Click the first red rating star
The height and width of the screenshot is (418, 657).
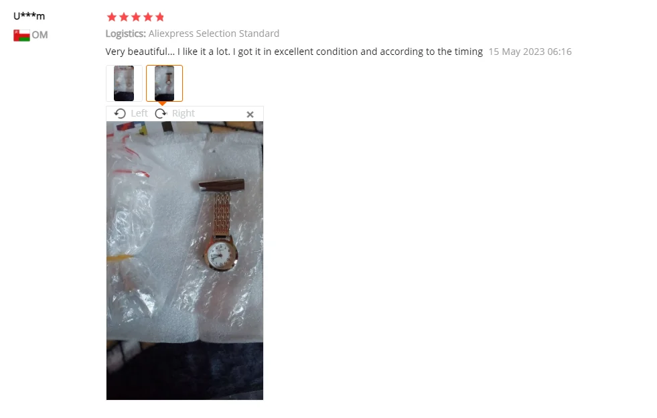tap(111, 17)
